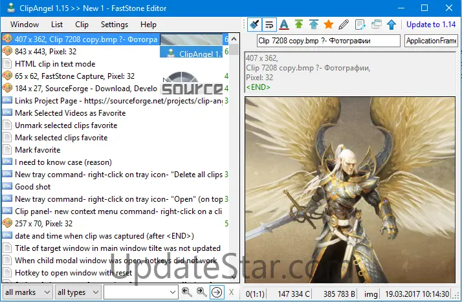Viewport: 462px width, 302px height.
Task: Select the 'HTML clip in text mode' clip
Action: pos(55,64)
